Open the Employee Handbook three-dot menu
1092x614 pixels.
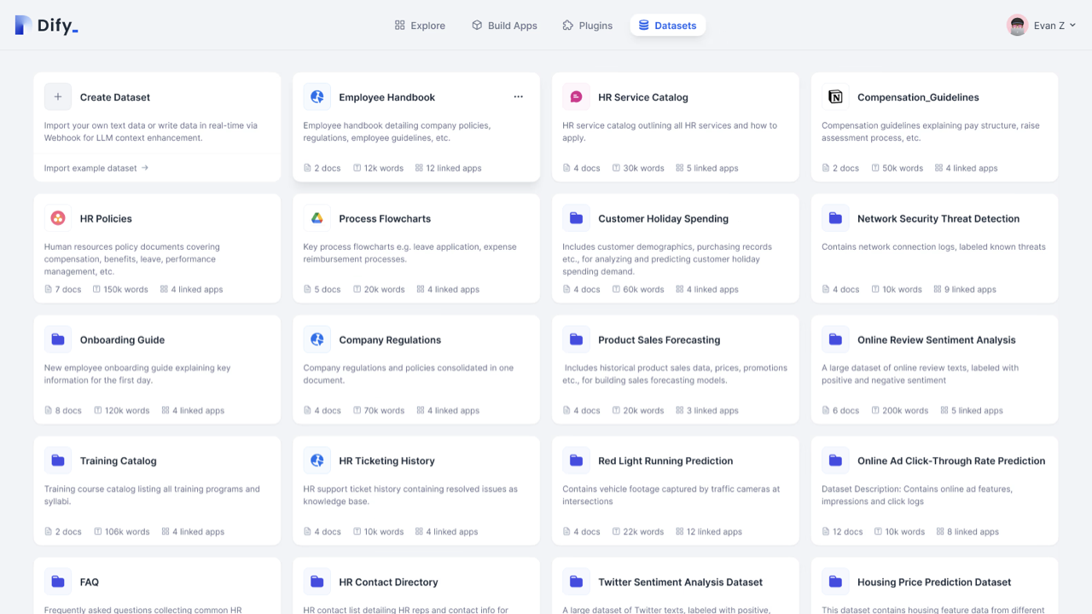[x=518, y=97]
